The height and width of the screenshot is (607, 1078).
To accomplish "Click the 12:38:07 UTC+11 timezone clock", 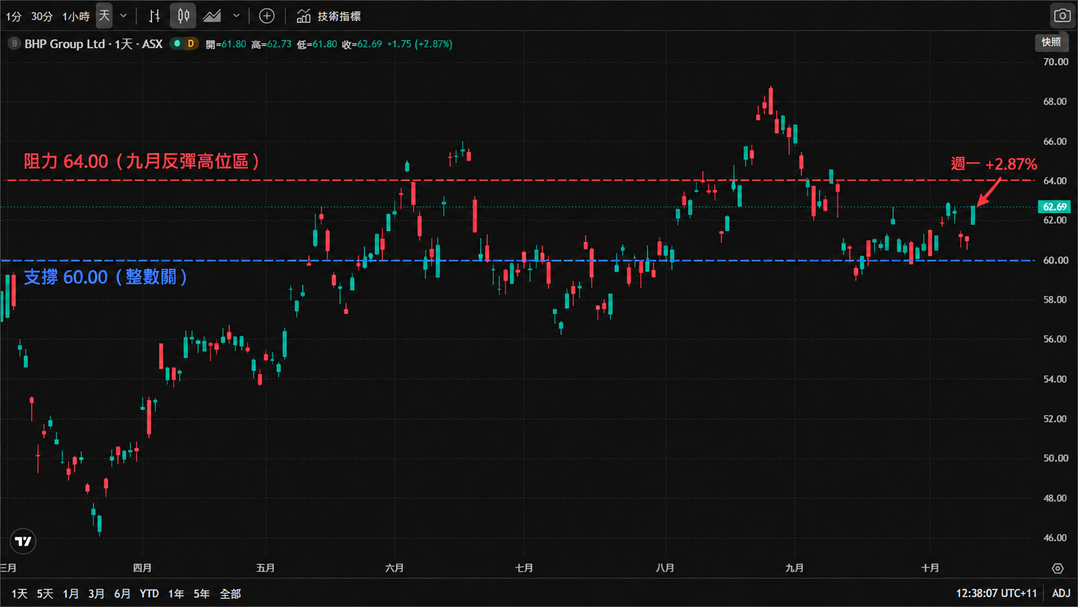I will [x=996, y=593].
